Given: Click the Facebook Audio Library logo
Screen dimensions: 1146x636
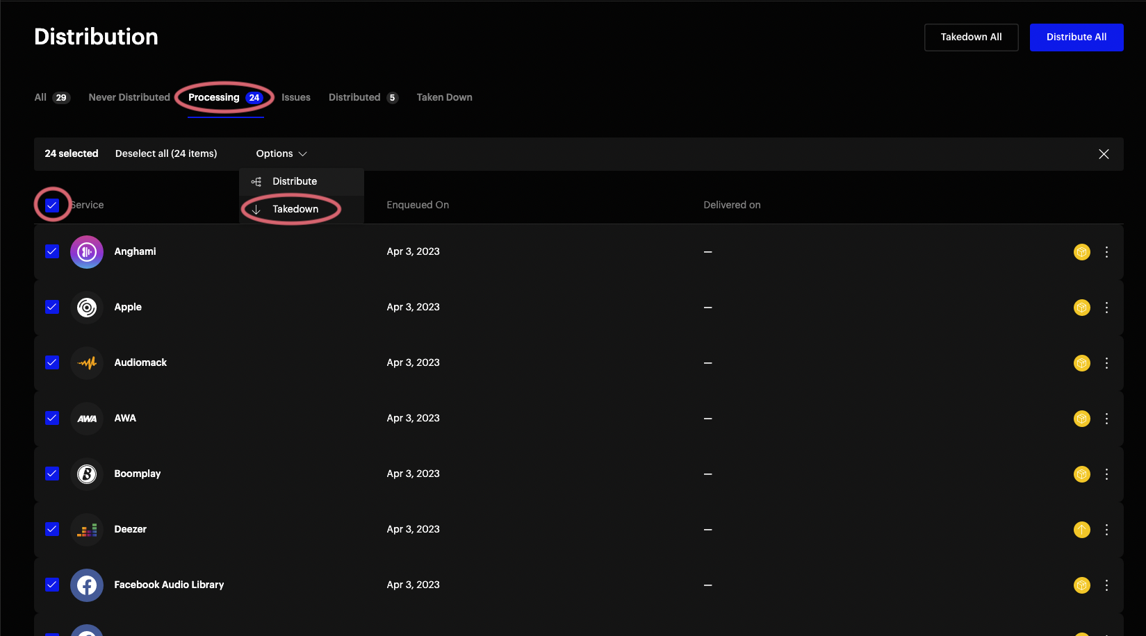Looking at the screenshot, I should tap(87, 585).
